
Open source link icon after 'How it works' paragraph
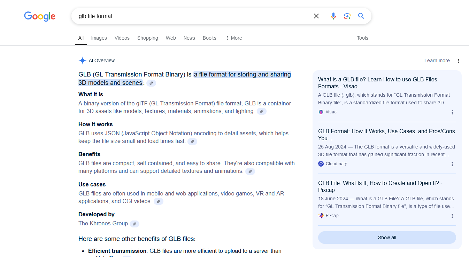(192, 142)
